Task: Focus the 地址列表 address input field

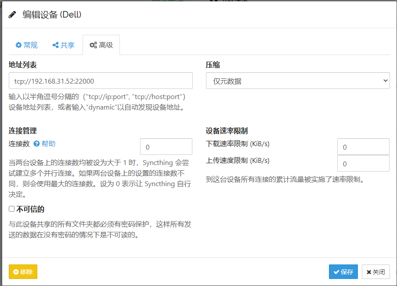Action: 101,81
